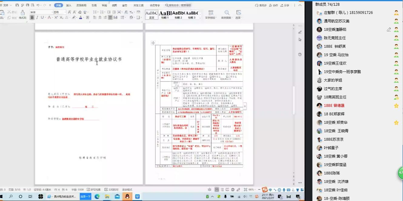Click the 分享 (Share) button
Screen dimensions: 403x201
[x=285, y=5]
